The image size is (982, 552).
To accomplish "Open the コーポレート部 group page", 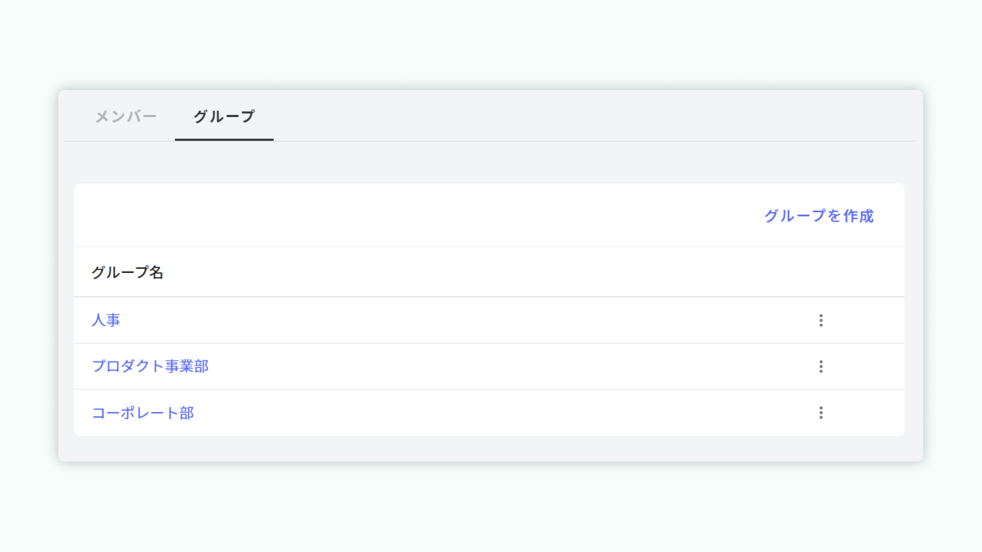I will (x=143, y=413).
